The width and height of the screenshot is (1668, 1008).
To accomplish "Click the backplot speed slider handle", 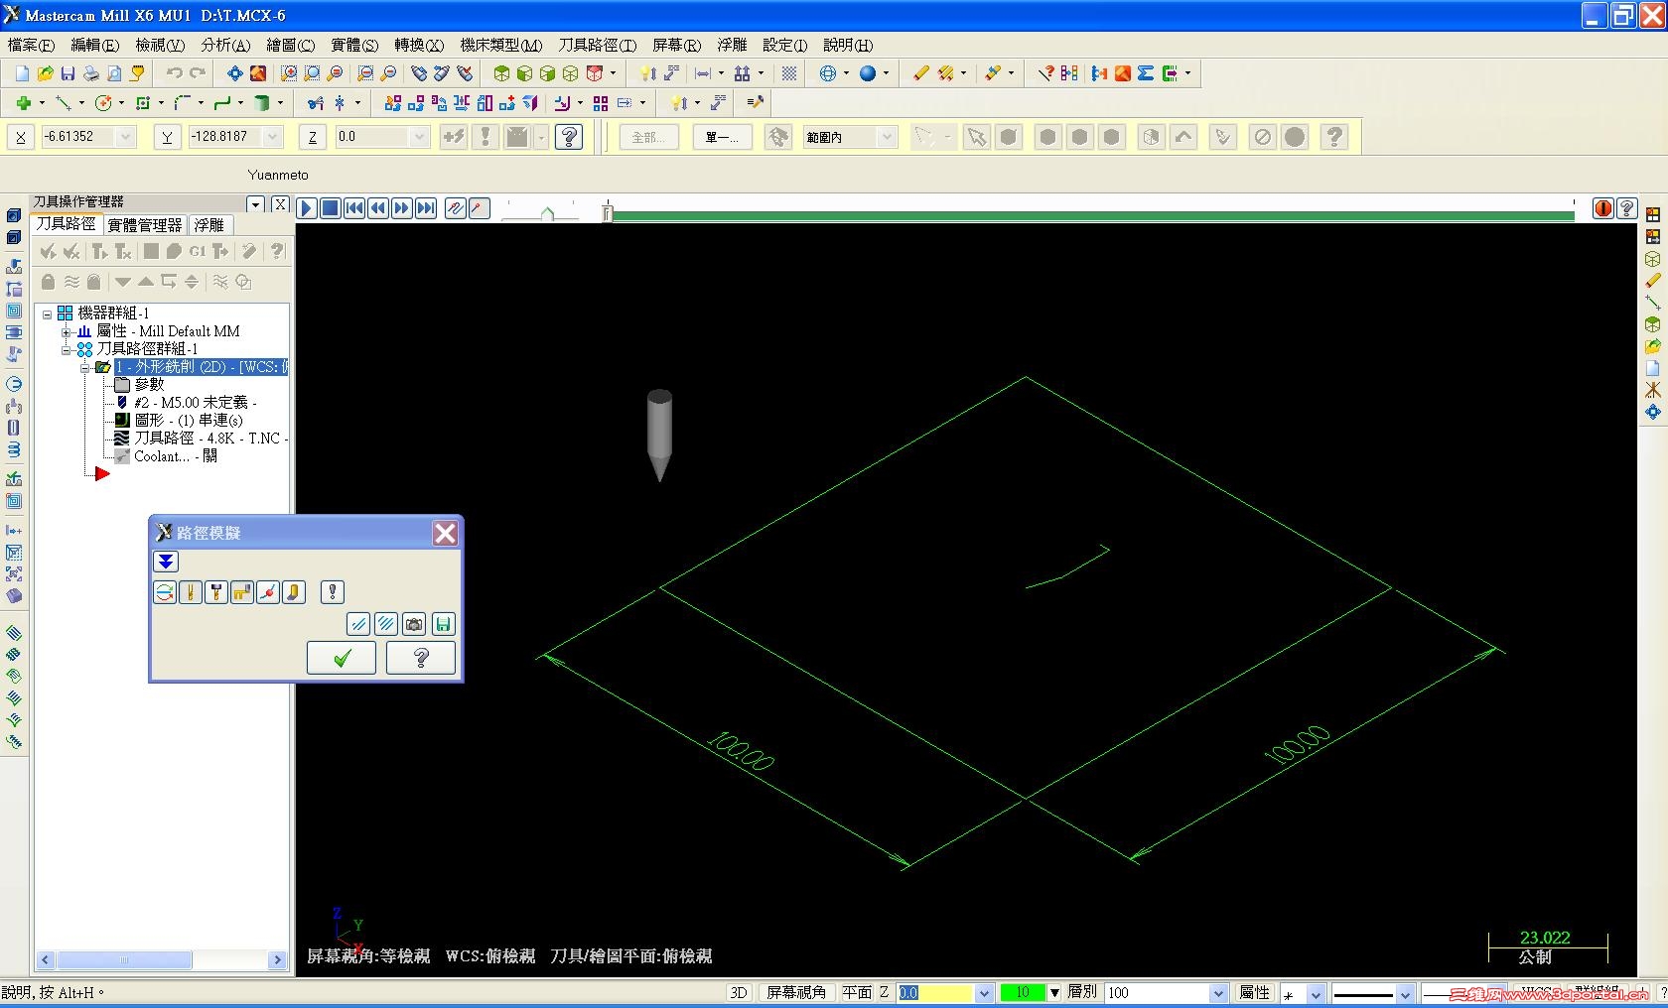I will [x=547, y=213].
